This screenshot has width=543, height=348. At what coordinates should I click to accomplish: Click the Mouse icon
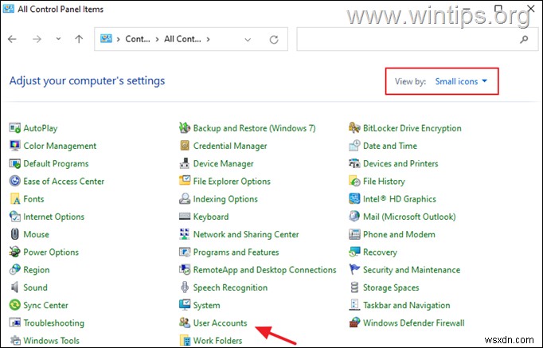(x=15, y=234)
